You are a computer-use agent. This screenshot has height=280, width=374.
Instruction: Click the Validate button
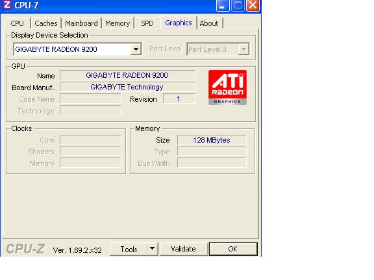point(183,249)
